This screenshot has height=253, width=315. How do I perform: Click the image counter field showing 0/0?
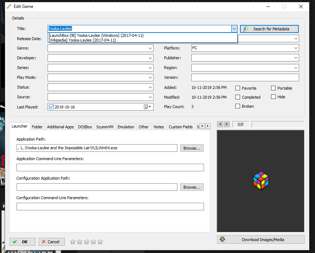click(241, 124)
